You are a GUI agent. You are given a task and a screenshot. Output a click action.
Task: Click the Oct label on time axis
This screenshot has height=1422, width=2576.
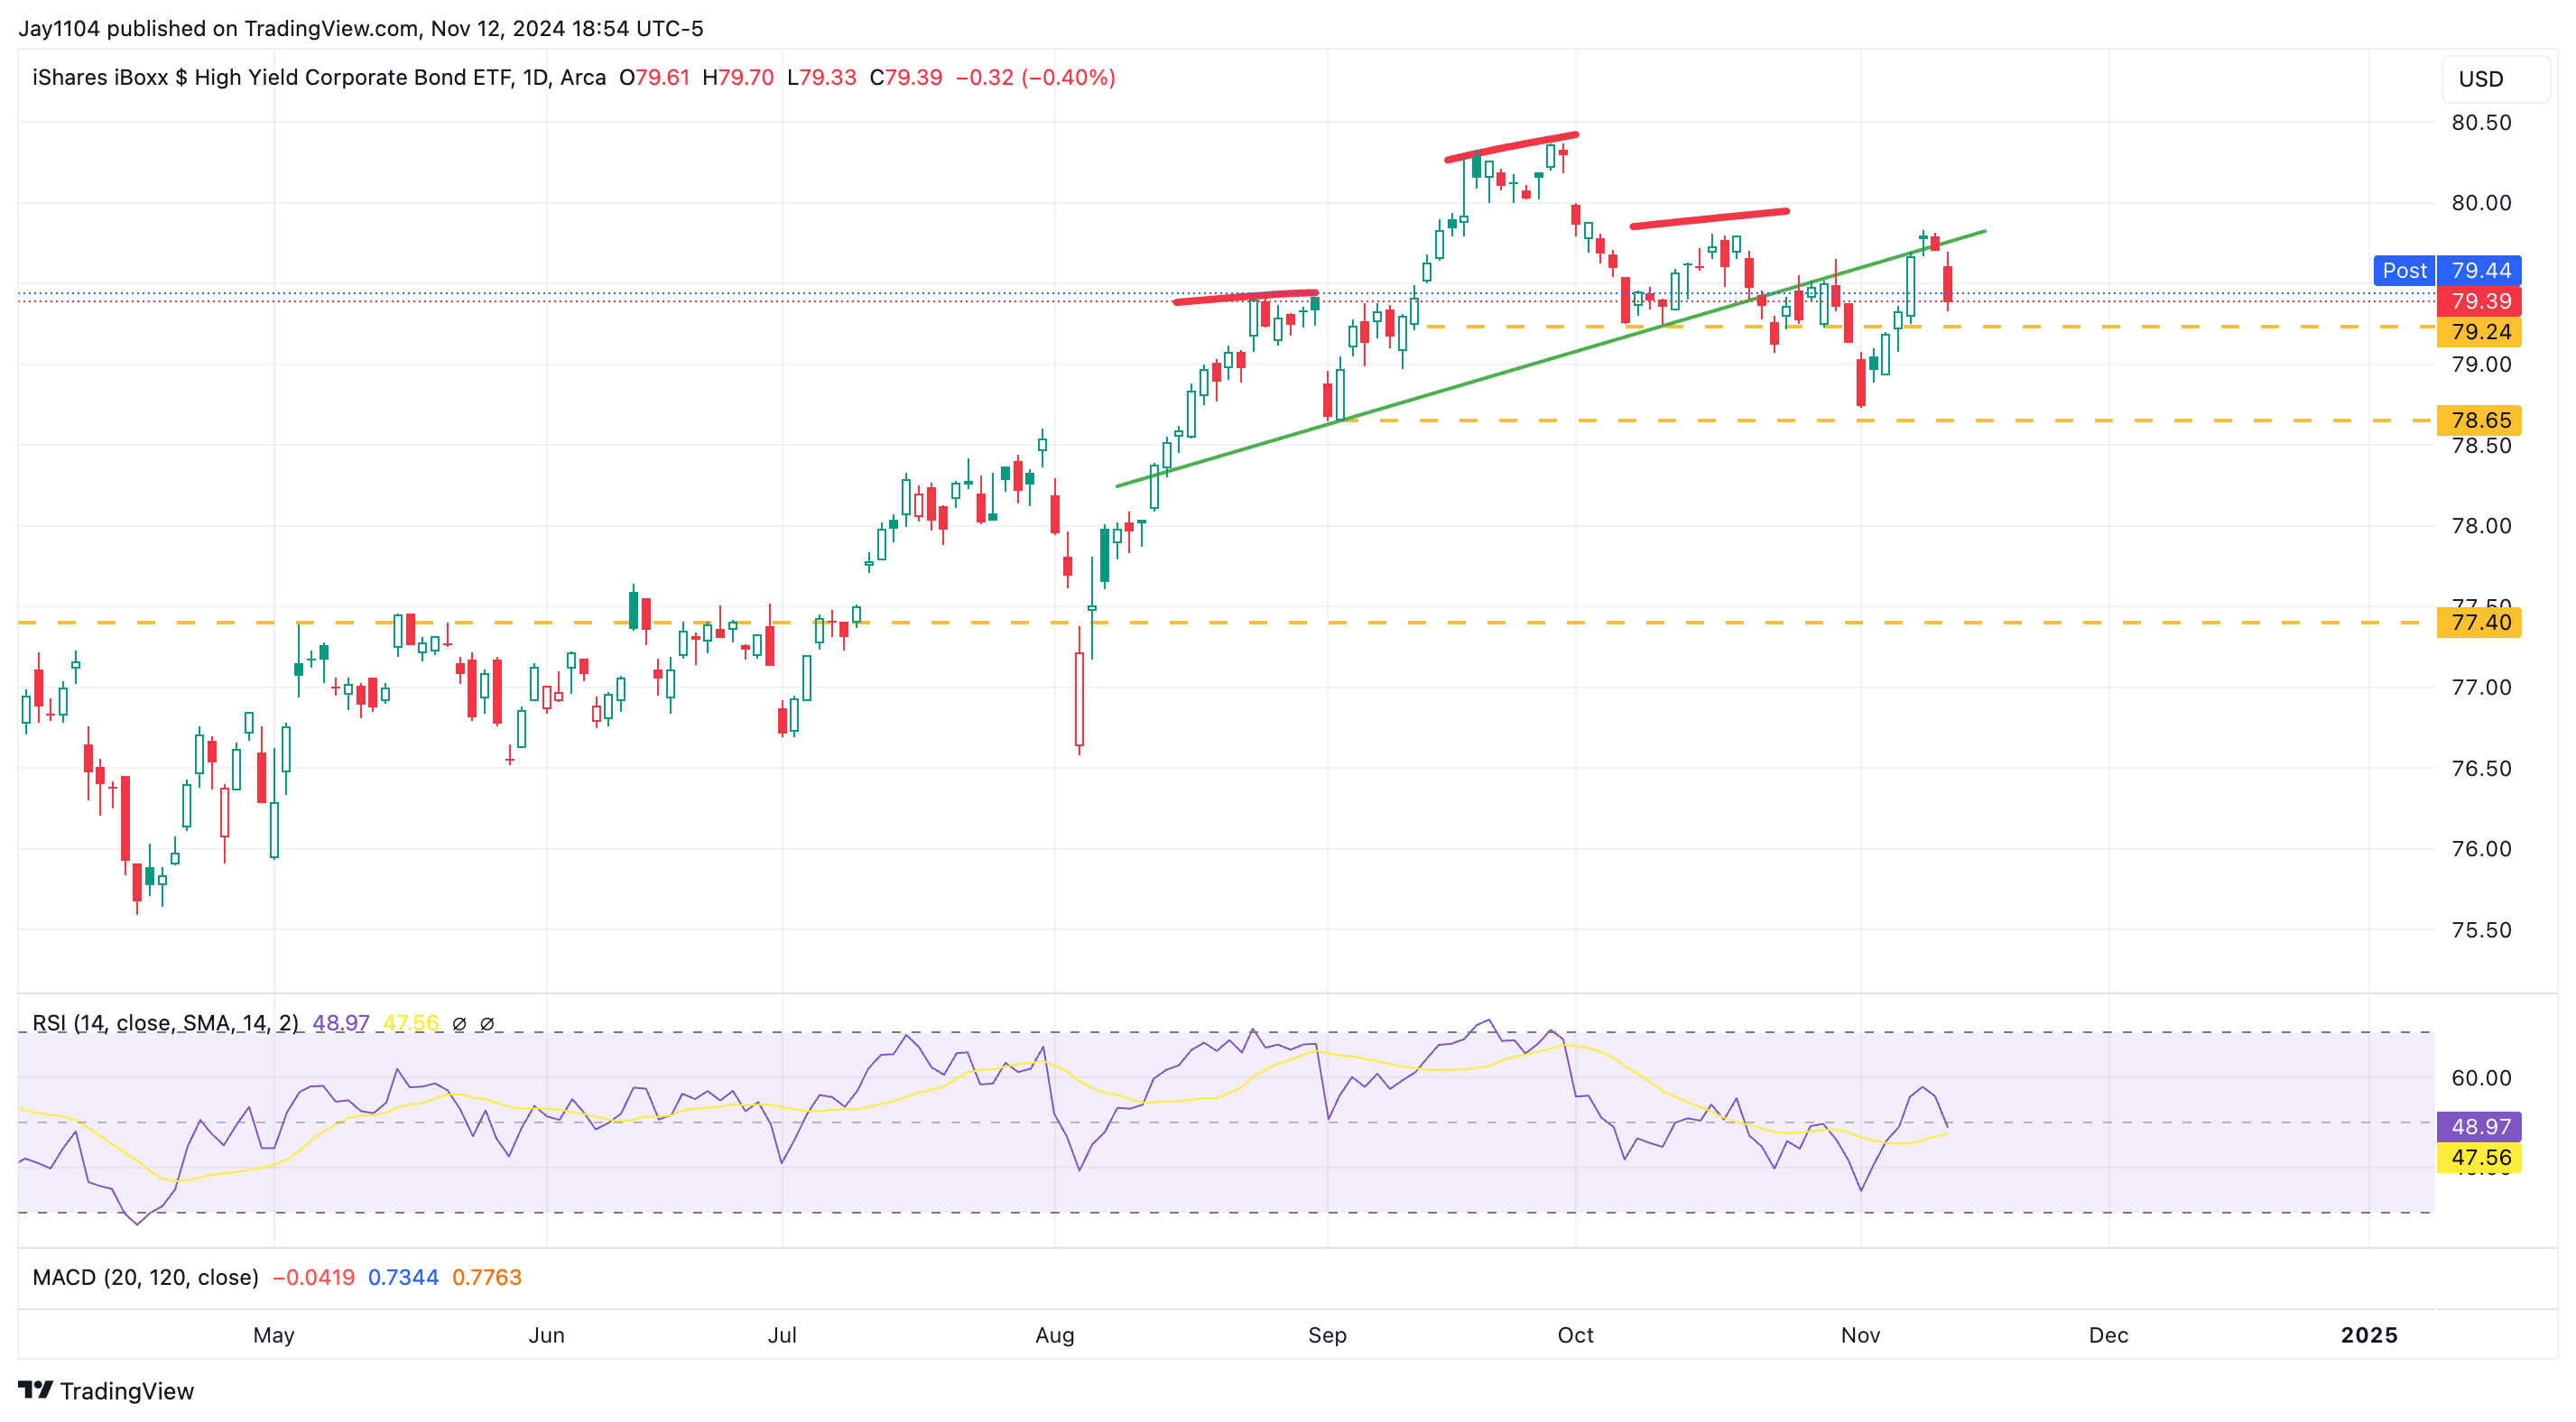1575,1335
